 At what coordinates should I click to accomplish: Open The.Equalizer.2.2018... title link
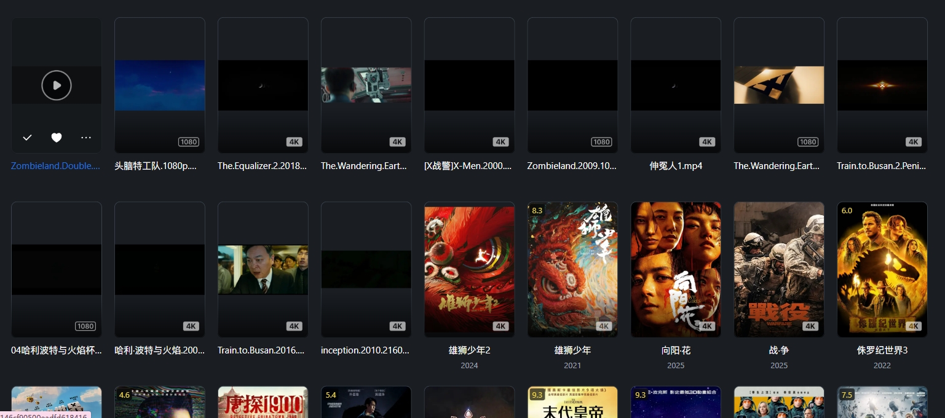tap(263, 166)
